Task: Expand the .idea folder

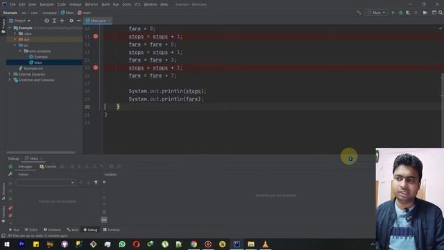Action: 15,33
